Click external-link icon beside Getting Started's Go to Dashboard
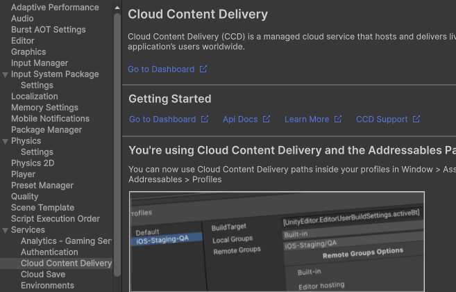This screenshot has height=292, width=456. pos(205,119)
